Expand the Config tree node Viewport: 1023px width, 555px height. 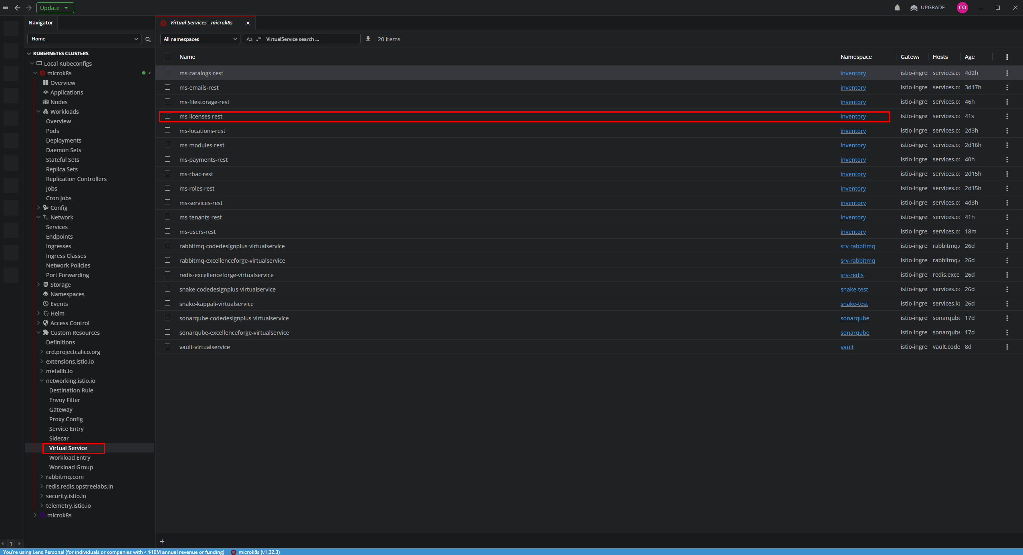pos(38,207)
